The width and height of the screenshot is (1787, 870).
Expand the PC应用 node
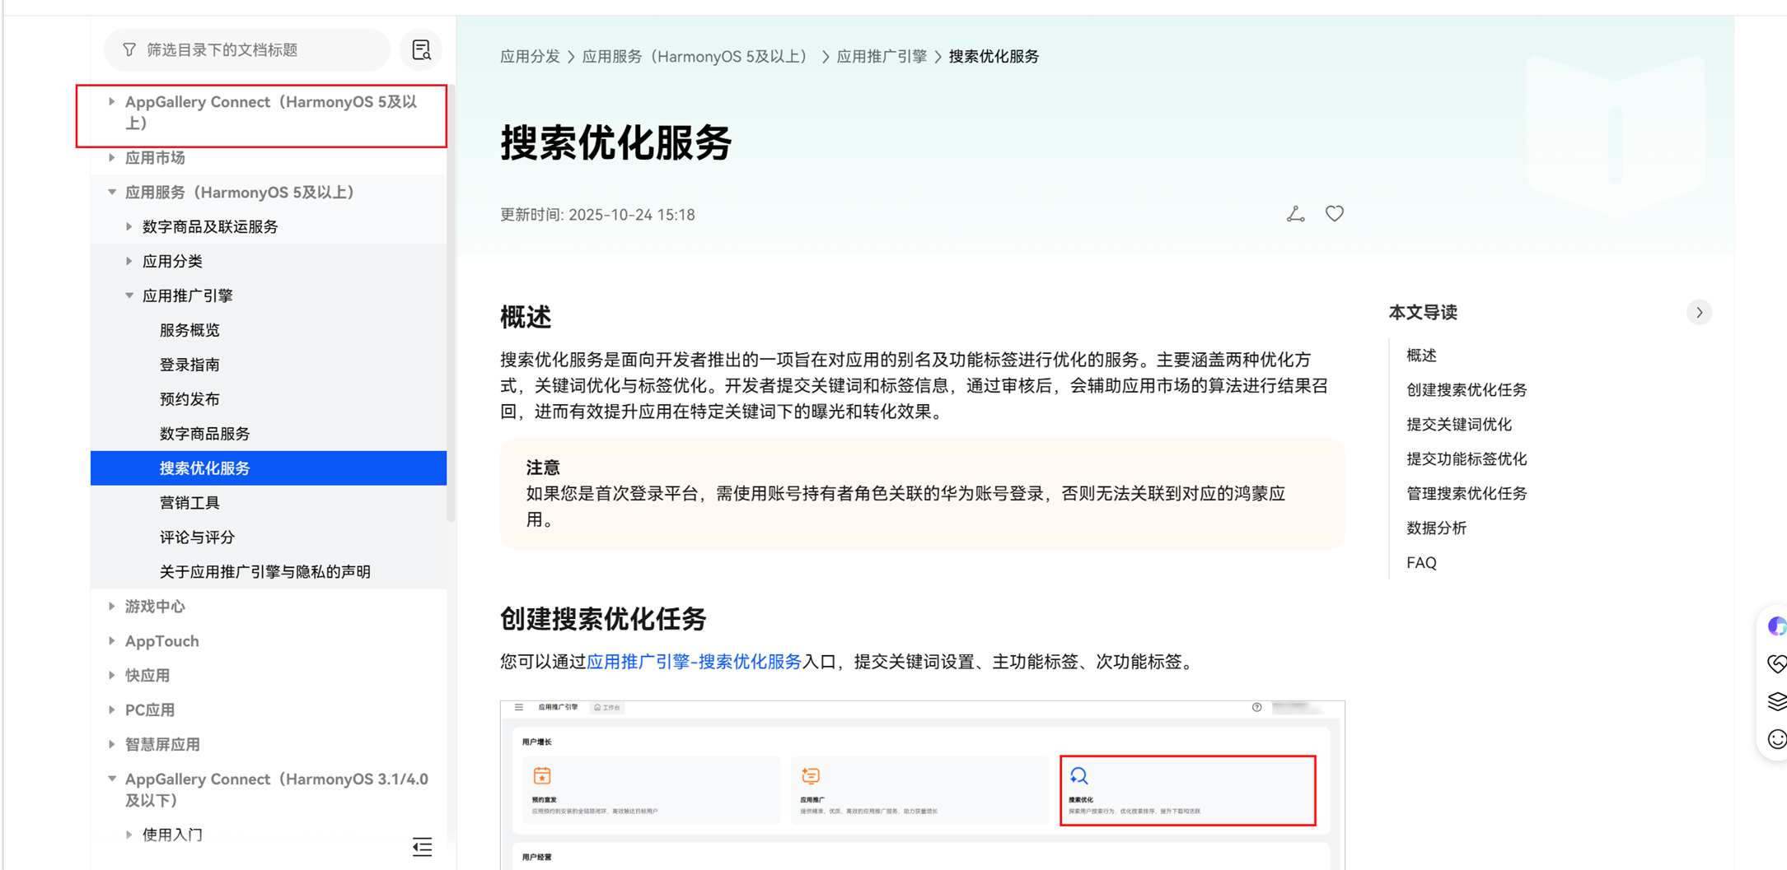click(x=111, y=709)
